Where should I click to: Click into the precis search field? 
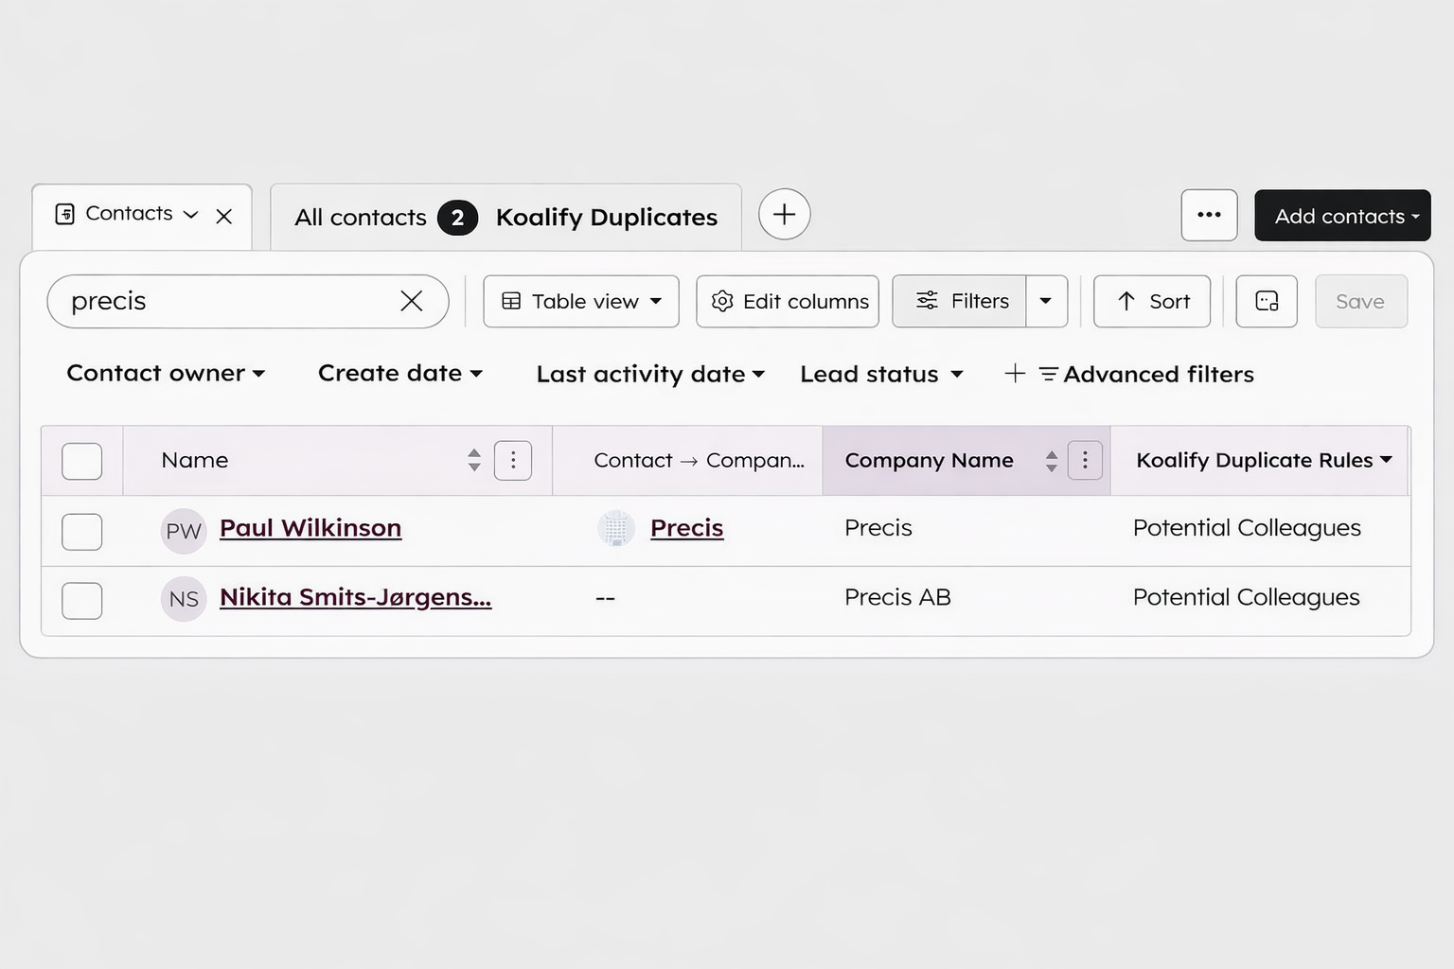pos(227,301)
